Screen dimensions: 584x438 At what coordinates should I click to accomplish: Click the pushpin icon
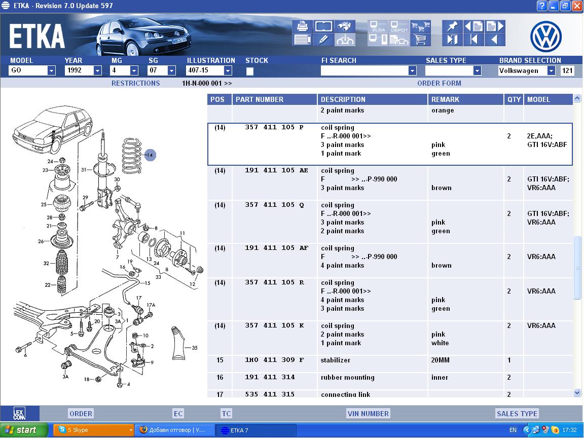coord(452,26)
